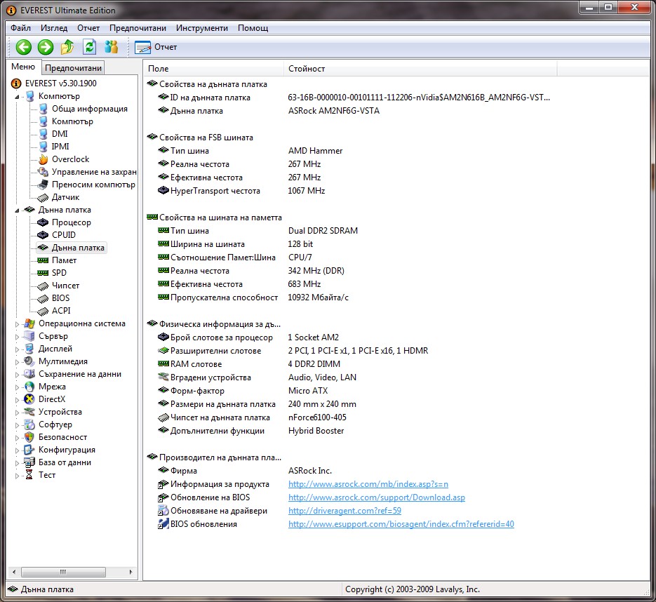Refresh the page with the refresh icon
Viewport: 656px width, 602px height.
coord(90,47)
